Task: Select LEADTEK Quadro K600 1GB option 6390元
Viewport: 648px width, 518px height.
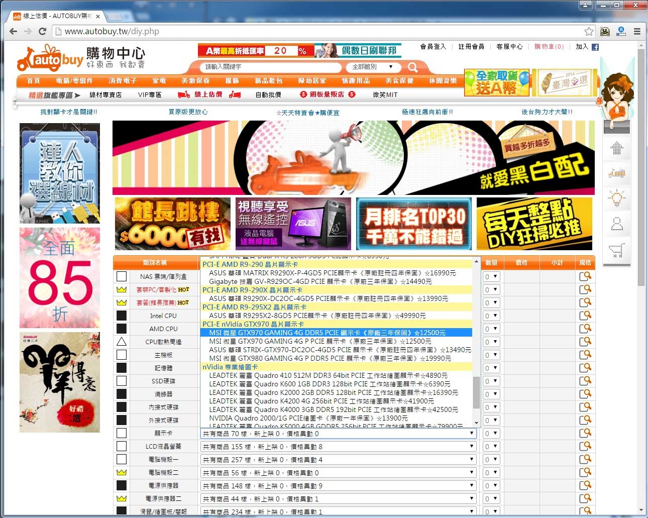Action: [336, 384]
